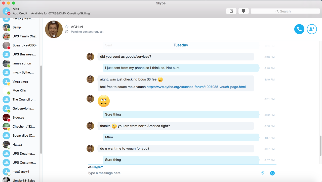This screenshot has width=322, height=182.
Task: Toggle the favorite star next to AGHud
Action: (x=67, y=27)
